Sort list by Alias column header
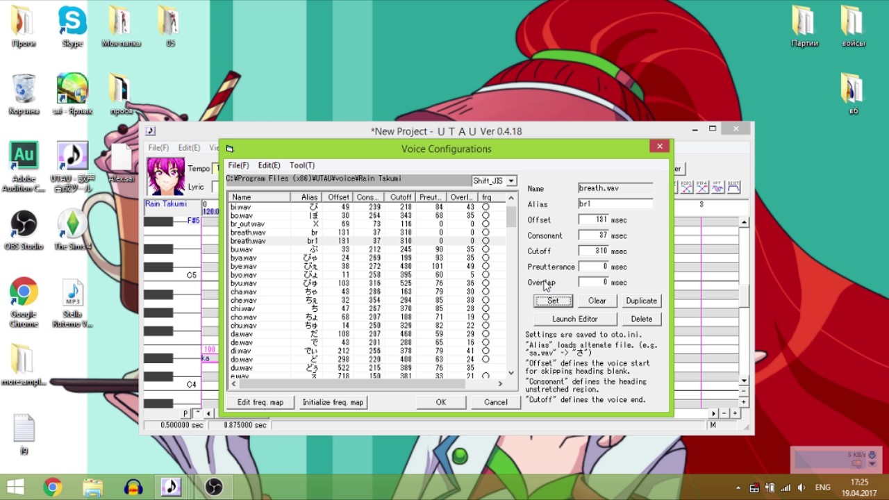889x500 pixels. point(306,197)
